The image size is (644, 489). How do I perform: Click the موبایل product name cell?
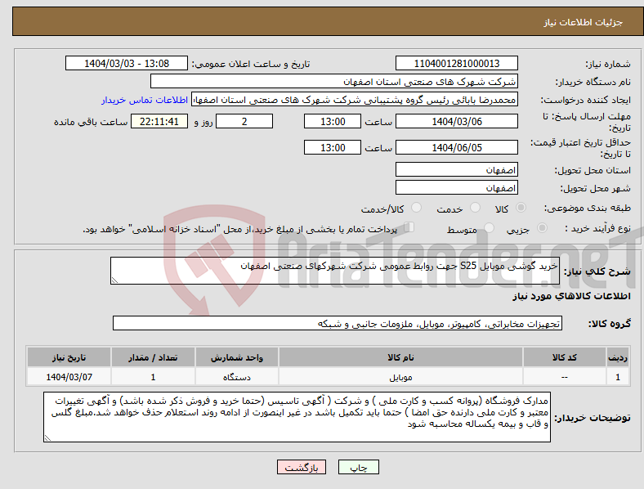[400, 377]
